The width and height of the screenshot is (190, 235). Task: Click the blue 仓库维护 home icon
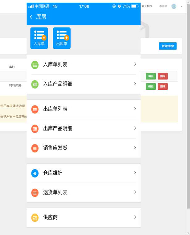(x=35, y=173)
